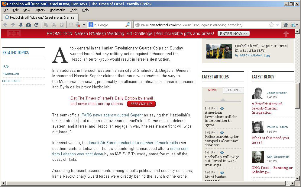Go to home page via house icon
Image resolution: width=301 pixels, height=187 pixels.
point(286,25)
